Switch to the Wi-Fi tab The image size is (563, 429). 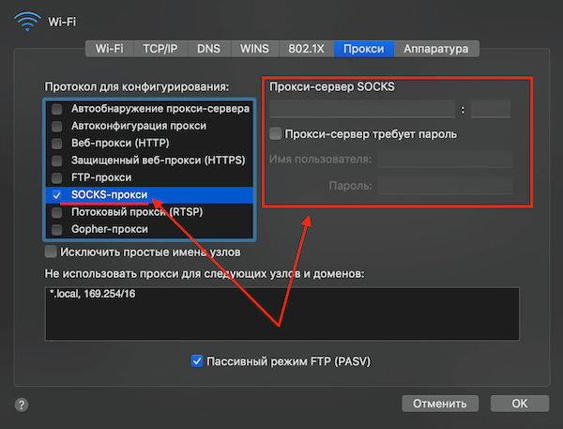111,48
